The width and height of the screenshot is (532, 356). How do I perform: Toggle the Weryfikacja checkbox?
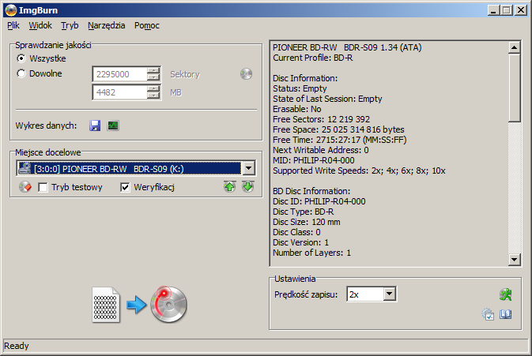(125, 187)
